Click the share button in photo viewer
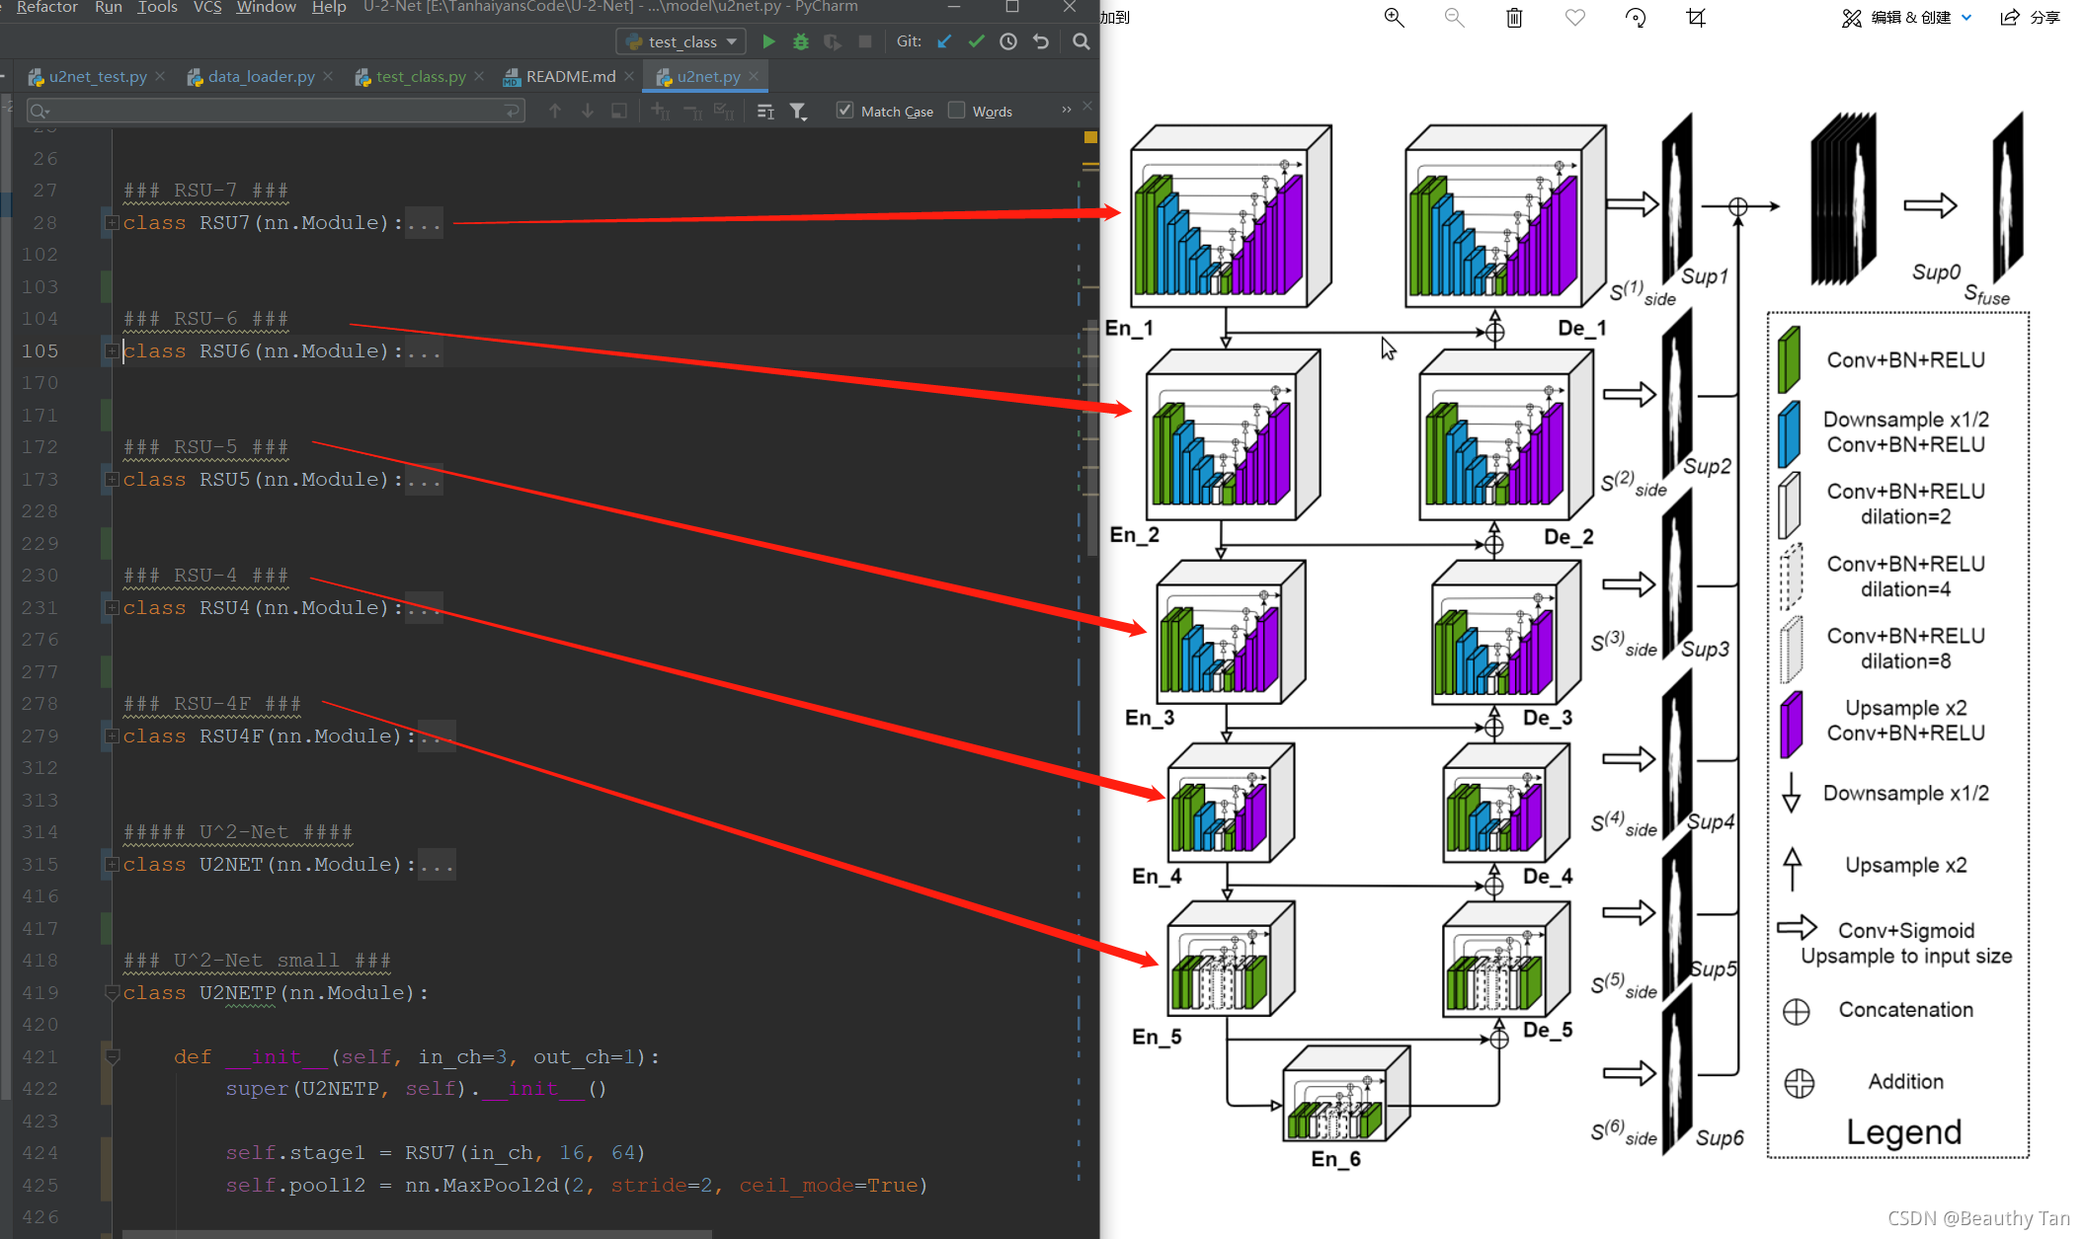This screenshot has width=2085, height=1239. click(x=2031, y=18)
